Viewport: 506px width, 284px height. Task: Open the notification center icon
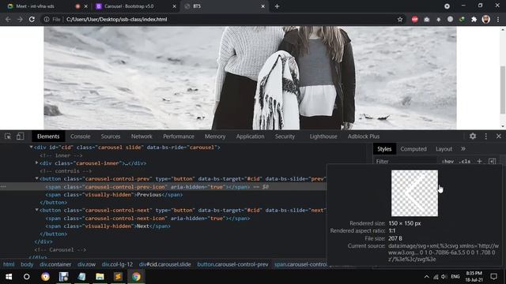[x=493, y=277]
